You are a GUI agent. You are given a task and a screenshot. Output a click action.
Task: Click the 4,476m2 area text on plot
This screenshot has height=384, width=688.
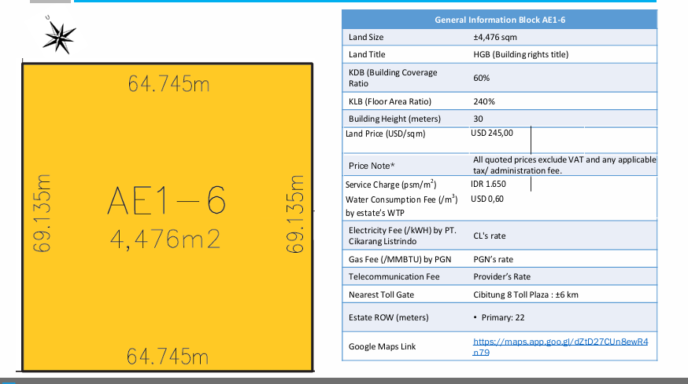(165, 240)
